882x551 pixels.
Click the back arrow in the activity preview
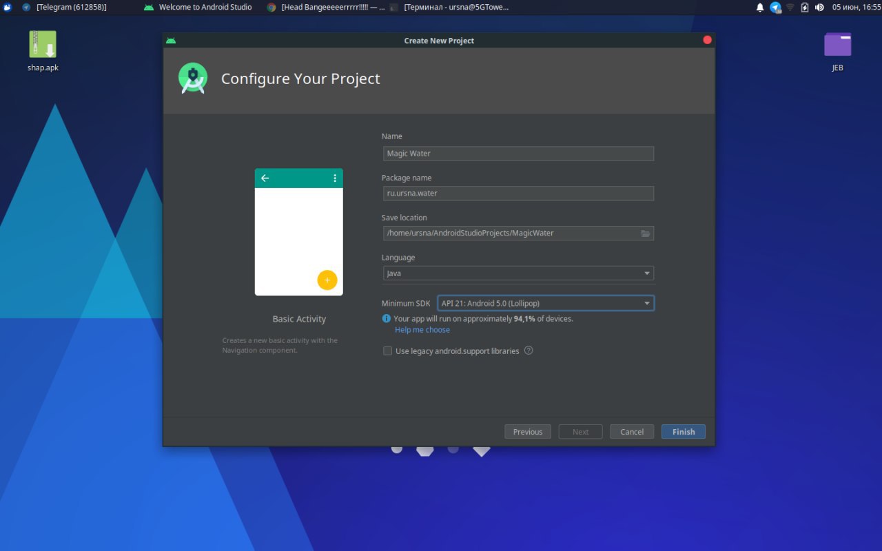pos(265,178)
